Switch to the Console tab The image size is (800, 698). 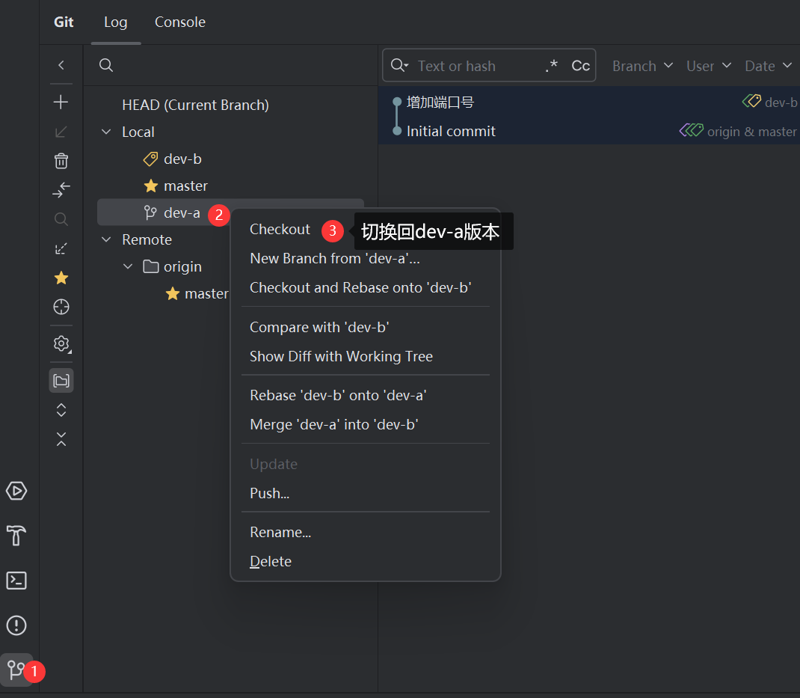(x=179, y=22)
